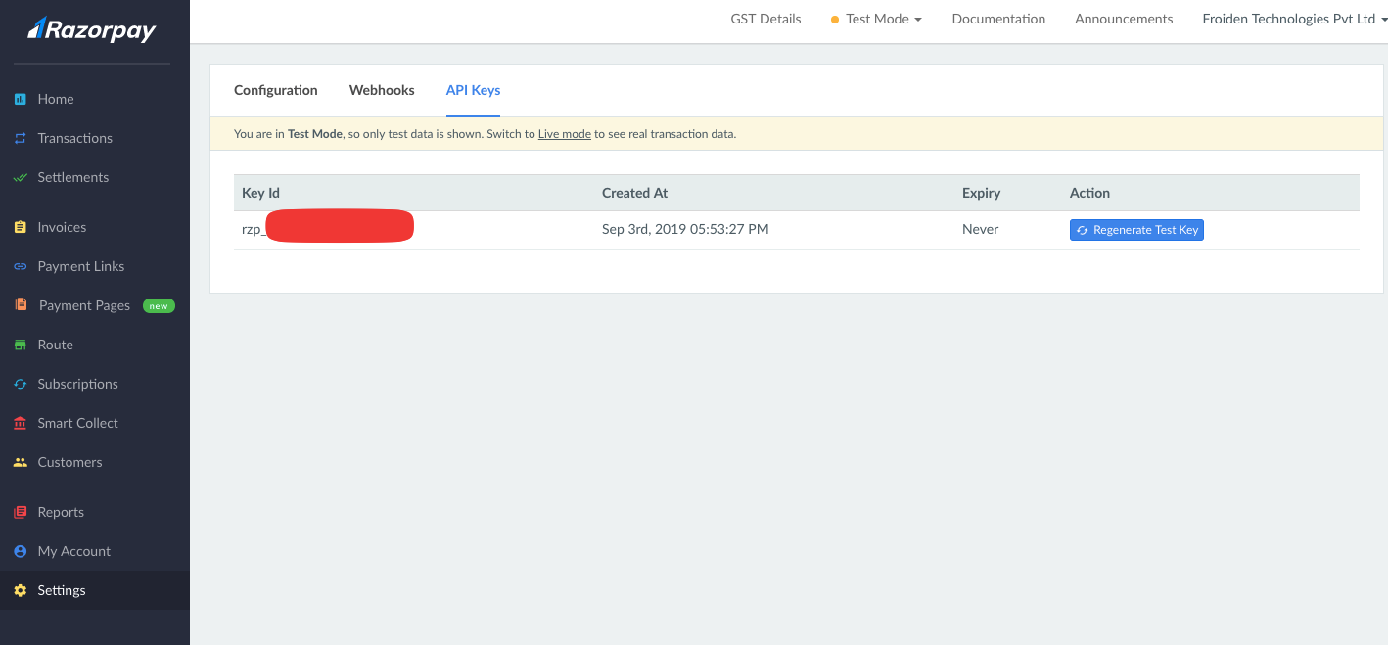This screenshot has height=645, width=1388.
Task: Select the API Keys tab
Action: (473, 90)
